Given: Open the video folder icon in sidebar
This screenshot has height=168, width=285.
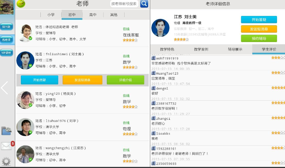Looking at the screenshot, I should (7, 131).
